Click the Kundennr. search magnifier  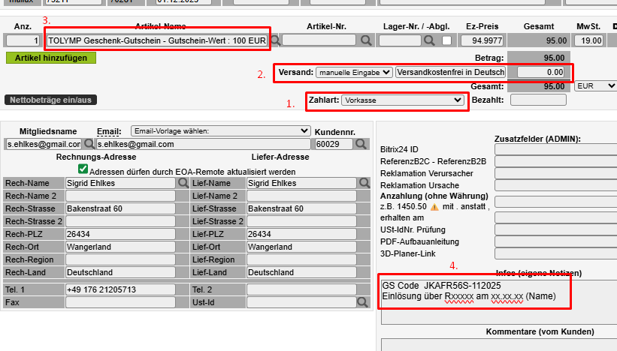(x=361, y=144)
